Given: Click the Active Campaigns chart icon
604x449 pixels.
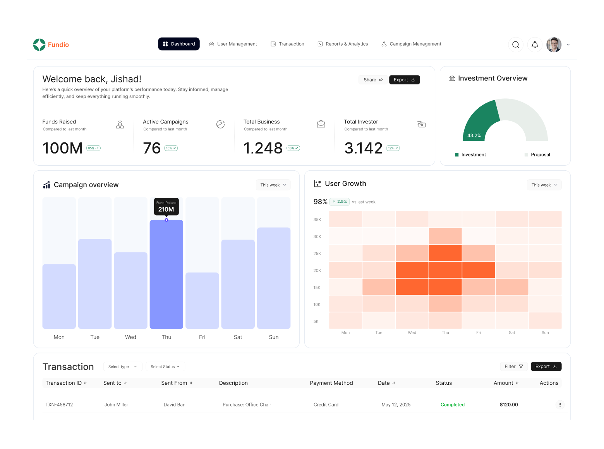Looking at the screenshot, I should 220,124.
